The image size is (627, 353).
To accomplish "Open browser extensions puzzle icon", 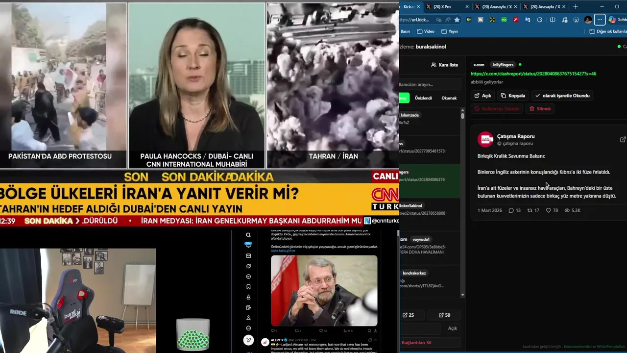I will coord(539,20).
